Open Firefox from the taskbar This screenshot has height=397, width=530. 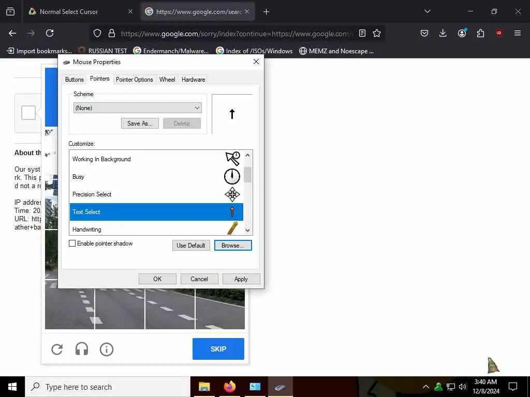[x=230, y=387]
